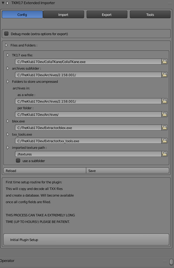Viewport: 174px width, 268px height.
Task: Expand the imported texture path arrow
Action: (8, 147)
